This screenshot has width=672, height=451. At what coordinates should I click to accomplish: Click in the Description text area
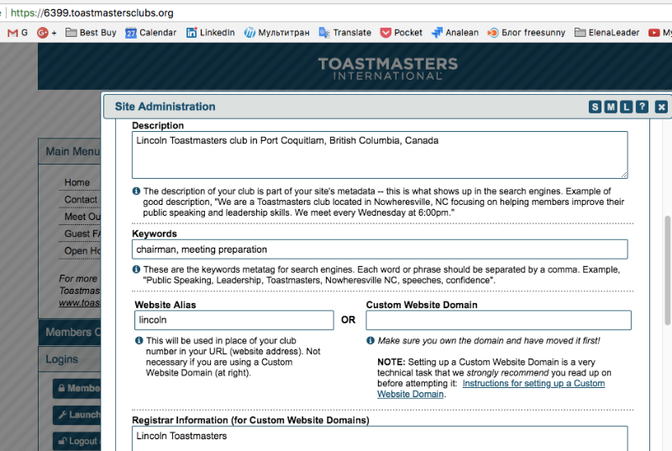380,155
